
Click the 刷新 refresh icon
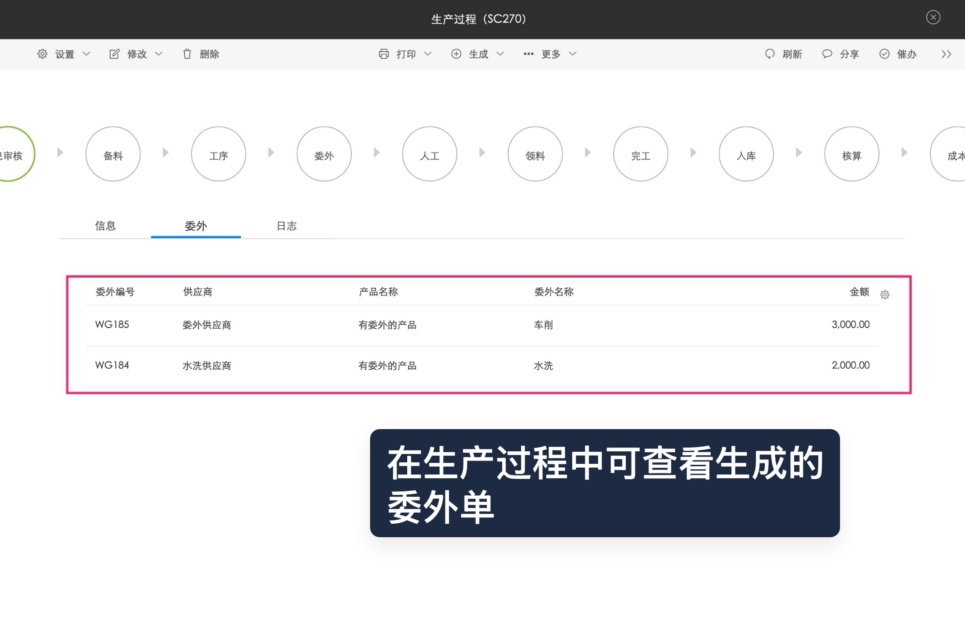pyautogui.click(x=770, y=54)
